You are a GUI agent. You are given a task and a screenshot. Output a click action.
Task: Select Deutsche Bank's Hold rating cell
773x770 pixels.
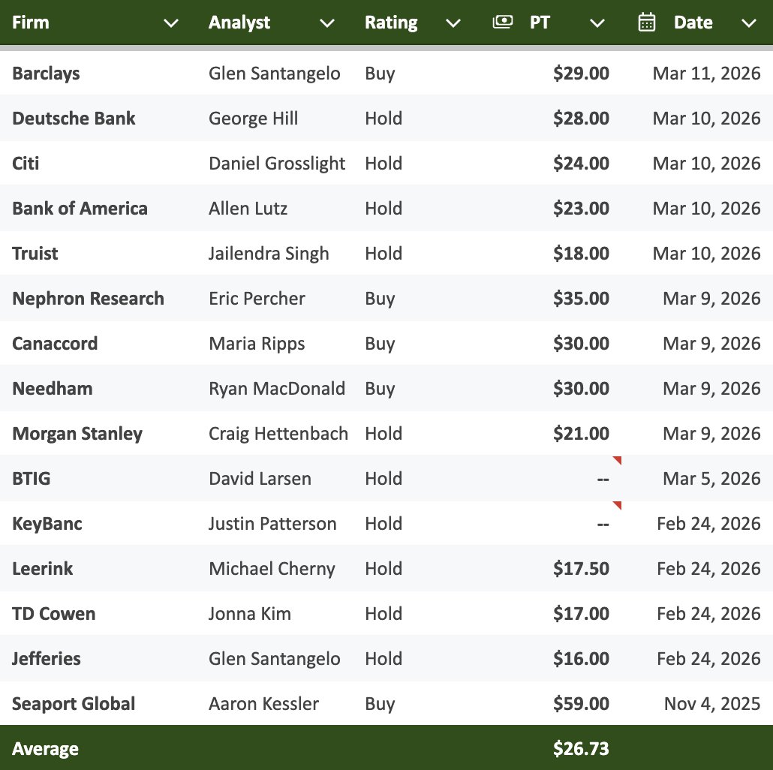point(383,119)
